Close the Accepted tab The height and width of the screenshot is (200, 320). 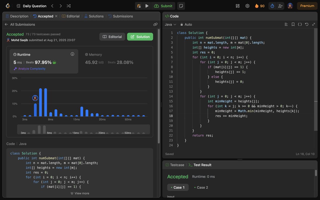click(x=56, y=16)
